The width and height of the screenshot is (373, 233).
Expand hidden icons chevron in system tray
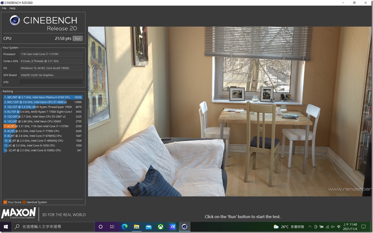pos(309,226)
